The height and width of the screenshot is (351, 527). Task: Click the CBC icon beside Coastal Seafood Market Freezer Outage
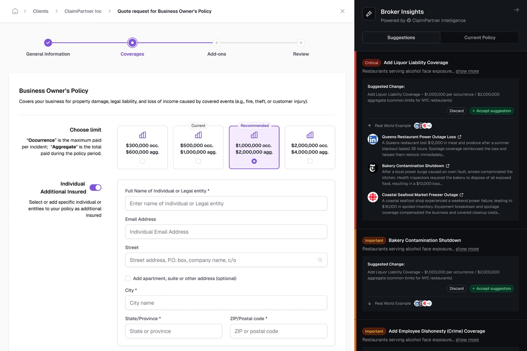[372, 197]
